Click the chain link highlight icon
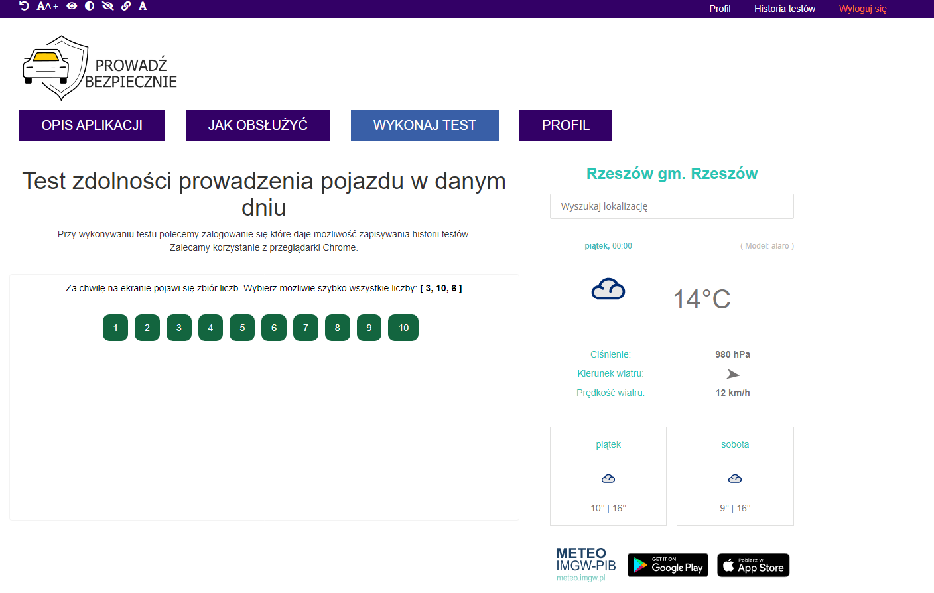The height and width of the screenshot is (593, 934). 125,6
